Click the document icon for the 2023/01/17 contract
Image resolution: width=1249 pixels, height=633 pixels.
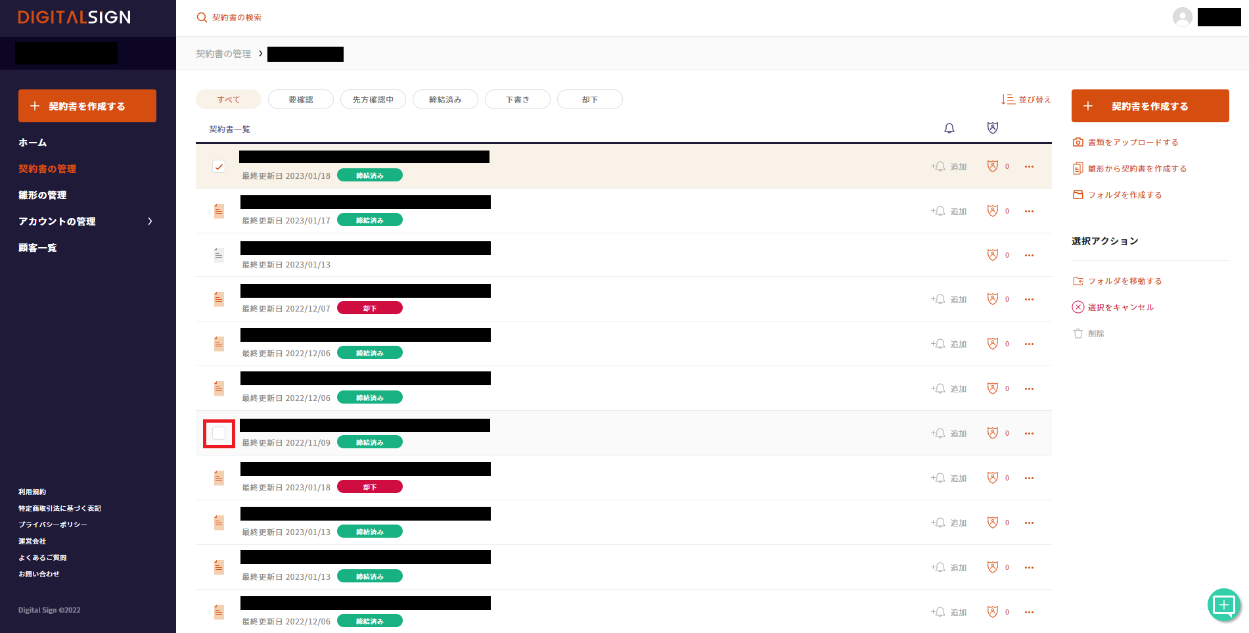click(x=219, y=211)
